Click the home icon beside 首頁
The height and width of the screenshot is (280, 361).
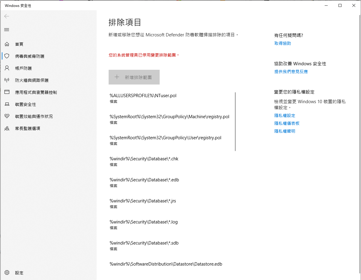pos(7,44)
